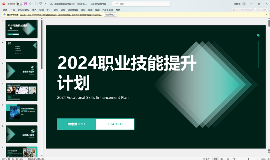Viewport: 270px width, 160px height.
Task: Click the 109% zoom level
Action: (x=263, y=159)
